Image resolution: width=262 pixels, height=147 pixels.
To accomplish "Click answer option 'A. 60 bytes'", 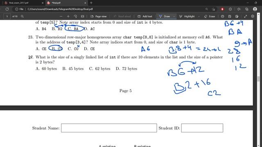I will [46, 69].
